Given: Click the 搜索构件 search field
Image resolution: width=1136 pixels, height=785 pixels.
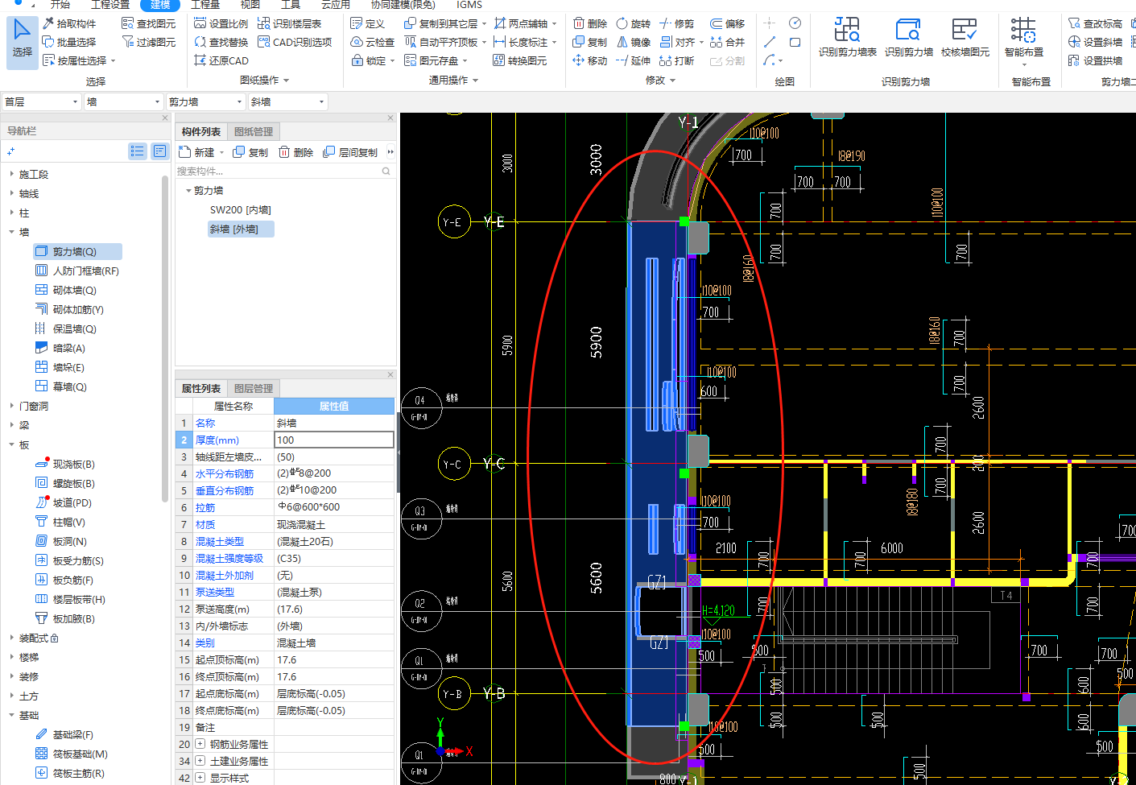Looking at the screenshot, I should click(x=284, y=171).
